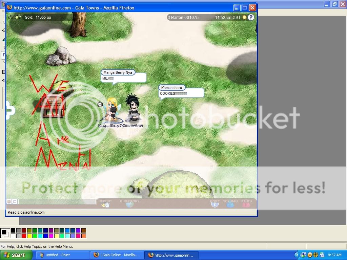Choose the black color in Paint palette

click(x=13, y=231)
